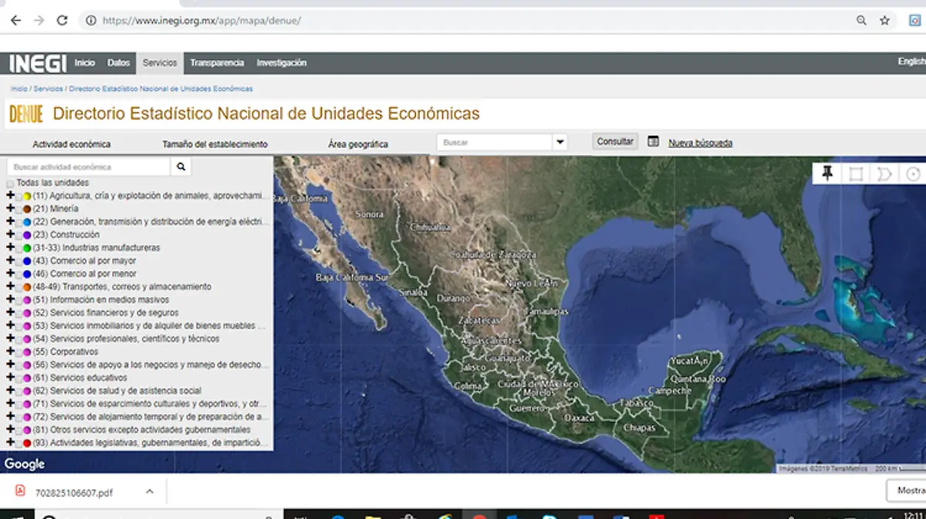Open the Buscar combo box dropdown arrow
The width and height of the screenshot is (926, 519).
click(x=560, y=143)
